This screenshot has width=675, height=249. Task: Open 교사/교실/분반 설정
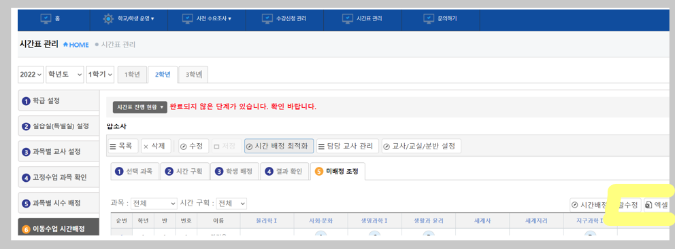[x=421, y=146]
